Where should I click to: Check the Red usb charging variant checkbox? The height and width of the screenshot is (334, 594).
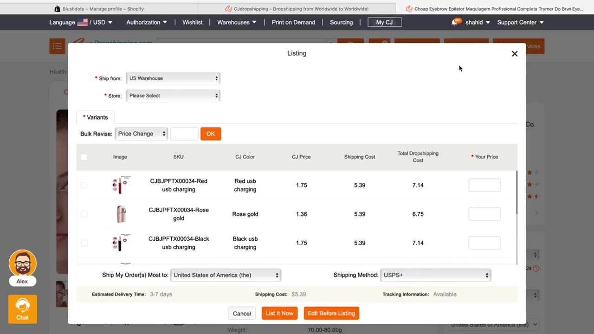84,185
